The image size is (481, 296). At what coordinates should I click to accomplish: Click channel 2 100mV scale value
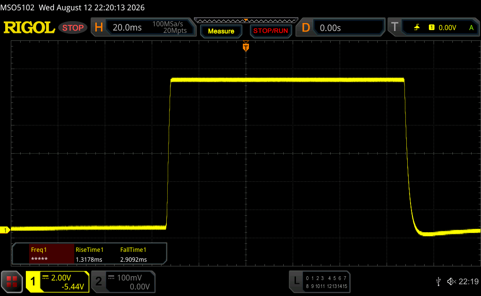click(x=130, y=278)
